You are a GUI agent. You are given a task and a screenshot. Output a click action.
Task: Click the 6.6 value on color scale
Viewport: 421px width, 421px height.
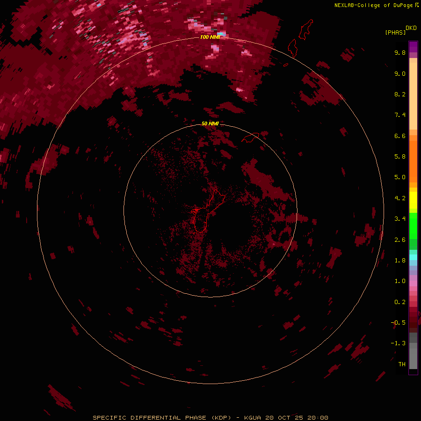tap(400, 136)
